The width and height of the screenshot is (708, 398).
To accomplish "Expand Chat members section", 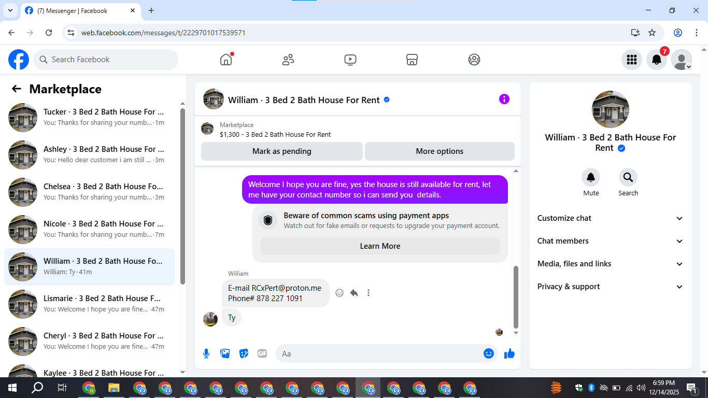I will pyautogui.click(x=610, y=241).
